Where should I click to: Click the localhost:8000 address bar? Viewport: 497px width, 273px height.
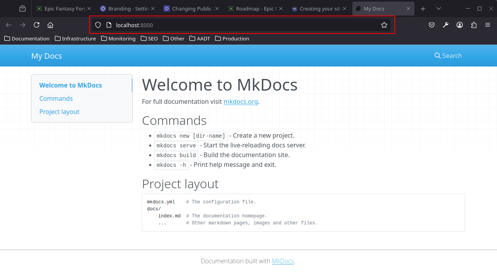[241, 25]
